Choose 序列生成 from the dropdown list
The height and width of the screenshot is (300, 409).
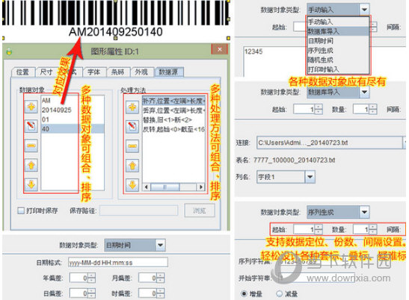tap(338, 50)
